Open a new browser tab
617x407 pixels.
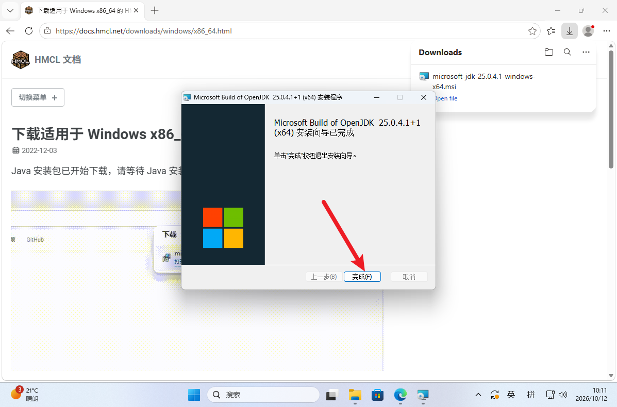pyautogui.click(x=155, y=11)
